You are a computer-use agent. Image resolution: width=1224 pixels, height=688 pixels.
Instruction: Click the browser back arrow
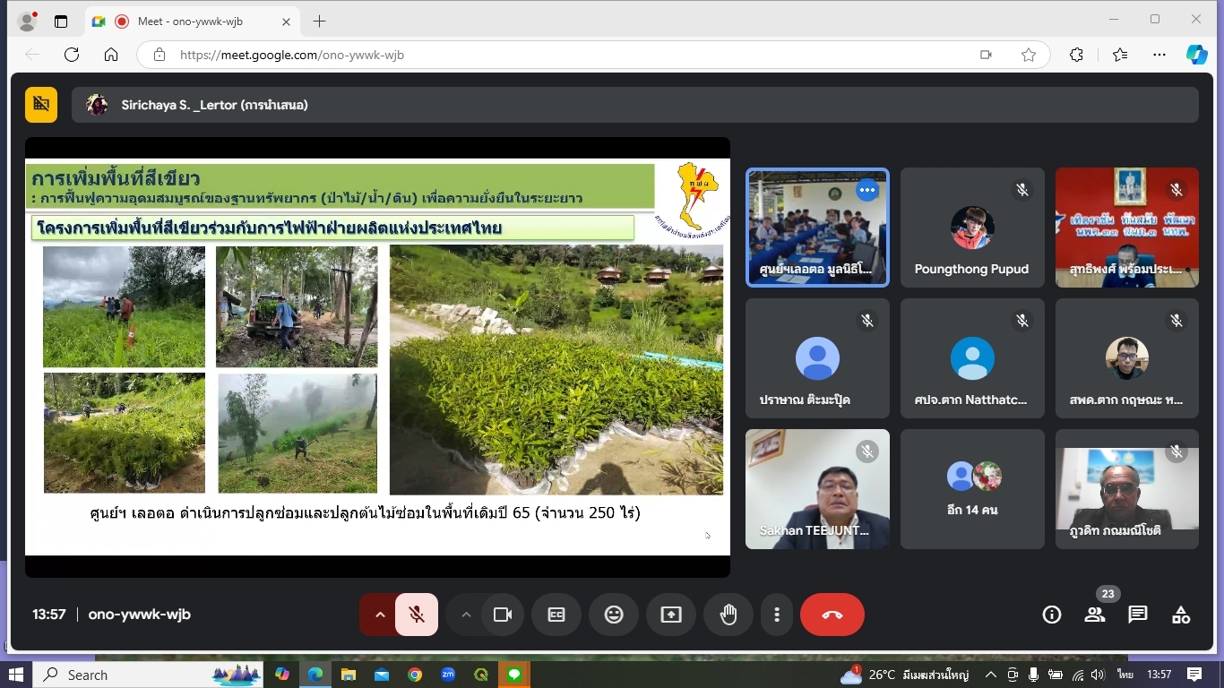coord(32,55)
